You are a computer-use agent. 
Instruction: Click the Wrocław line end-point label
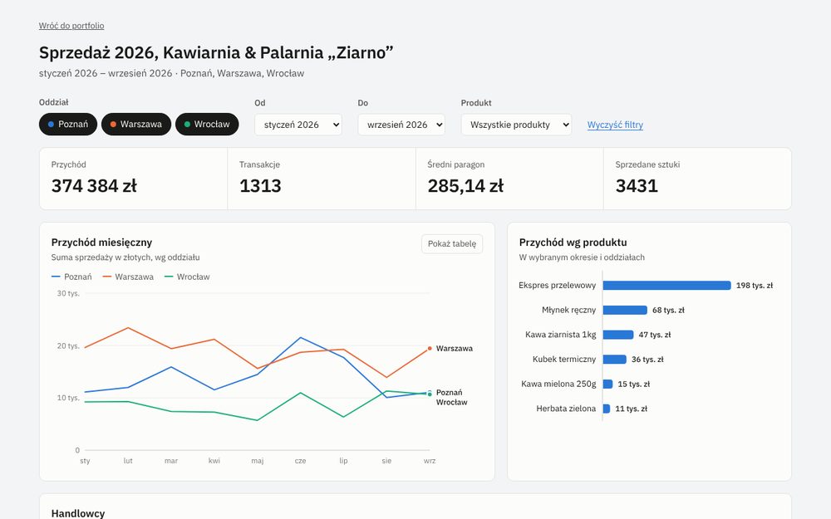[x=451, y=403]
